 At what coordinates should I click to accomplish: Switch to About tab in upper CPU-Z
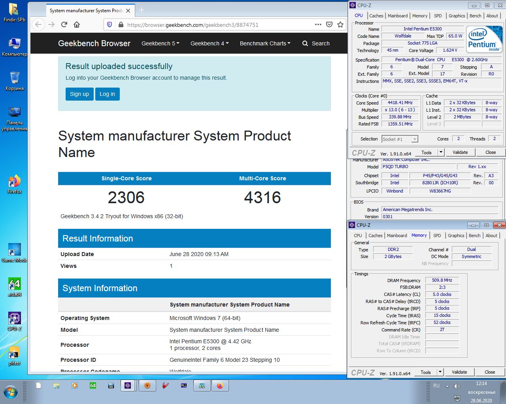492,16
